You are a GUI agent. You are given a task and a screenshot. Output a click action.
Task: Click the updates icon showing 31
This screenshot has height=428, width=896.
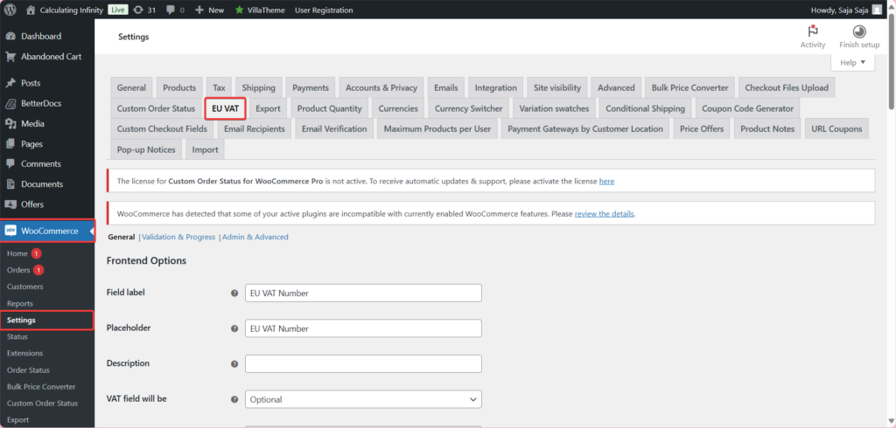(137, 10)
